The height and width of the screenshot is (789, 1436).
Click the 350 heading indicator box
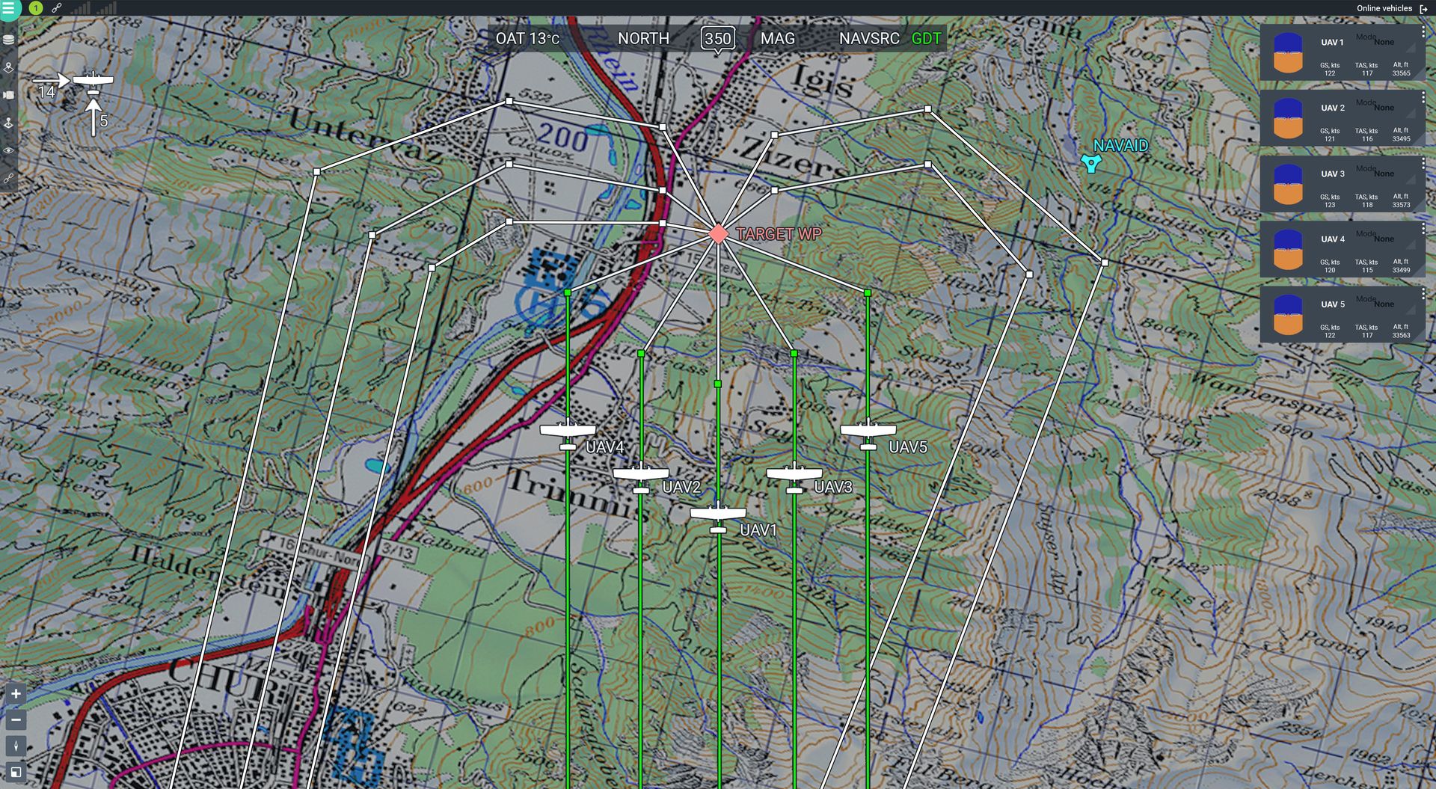717,38
